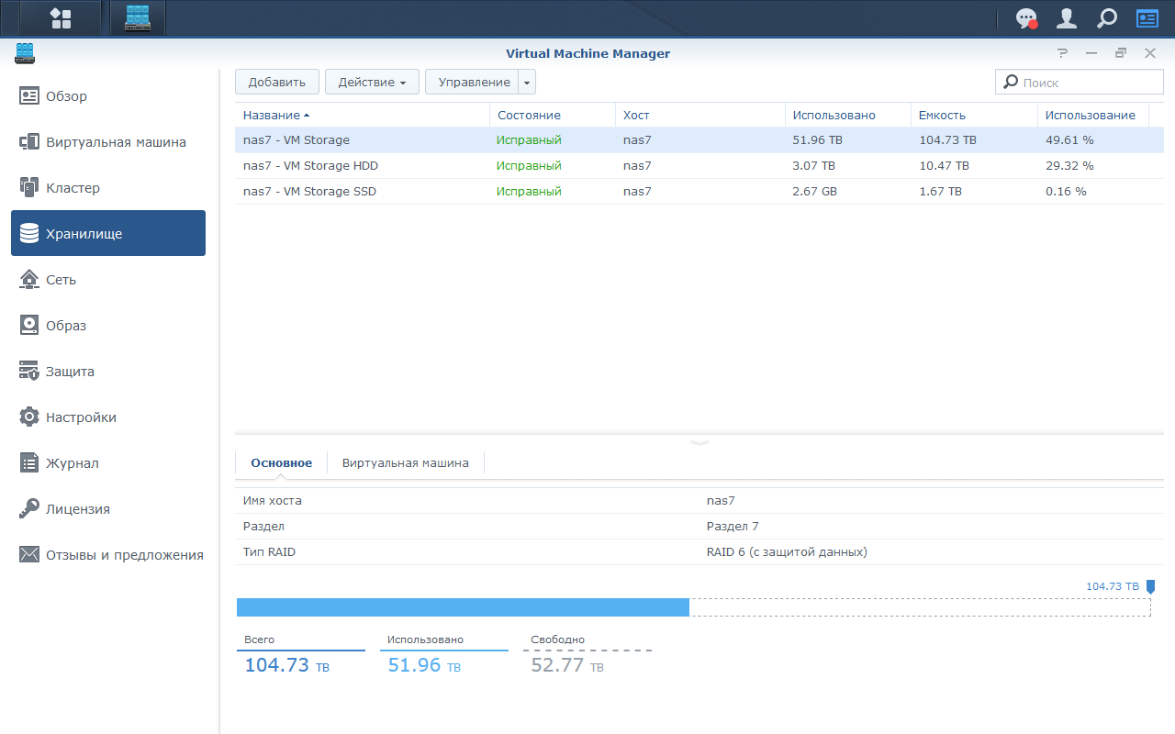
Task: Open the widgets panel icon
Action: click(1147, 18)
